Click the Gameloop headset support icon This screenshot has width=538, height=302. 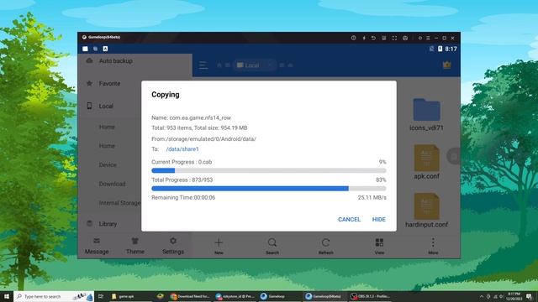click(405, 38)
